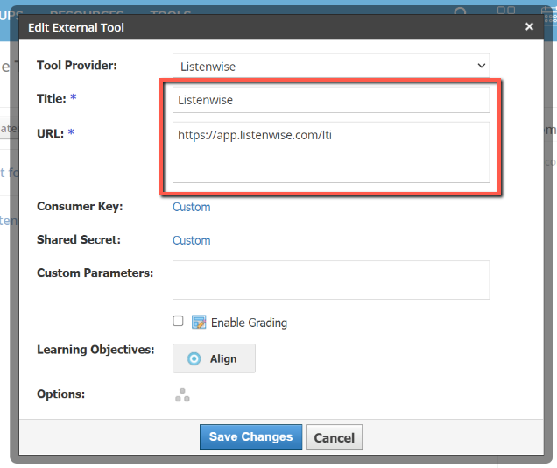Click the Align learning objectives button
This screenshot has height=468, width=557.
[214, 358]
